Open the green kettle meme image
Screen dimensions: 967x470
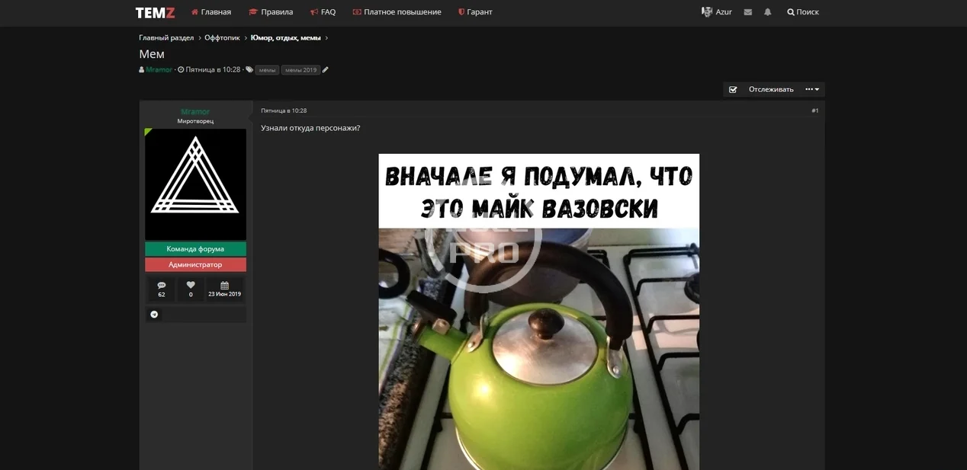point(538,312)
